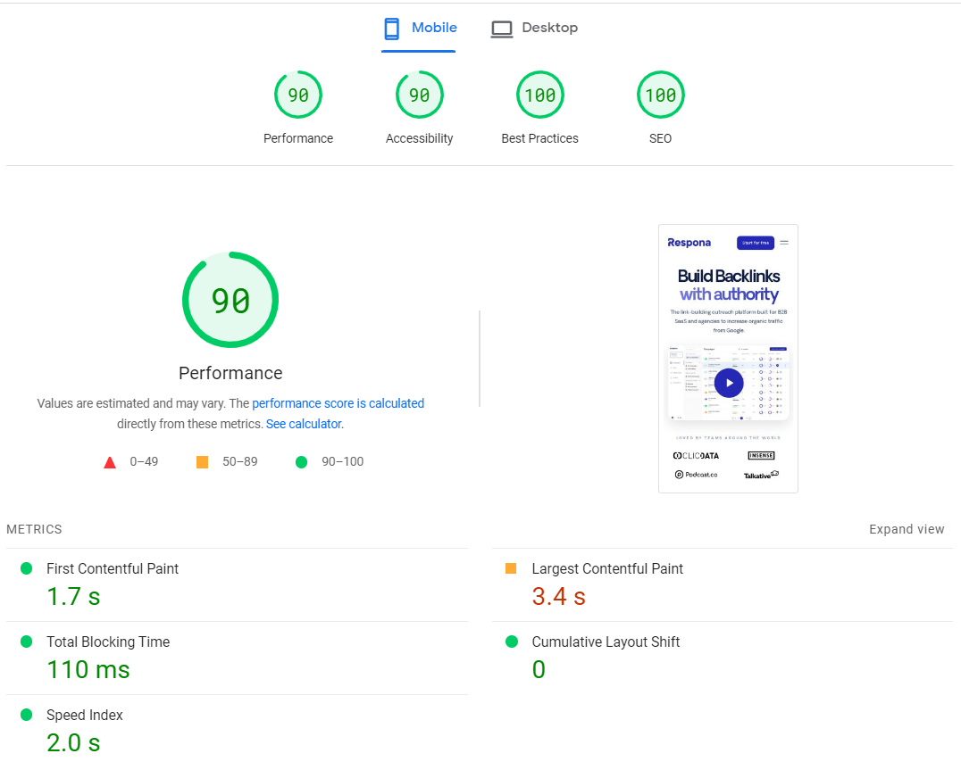This screenshot has width=961, height=770.
Task: Click the hamburger menu in the Respona preview
Action: (x=783, y=242)
